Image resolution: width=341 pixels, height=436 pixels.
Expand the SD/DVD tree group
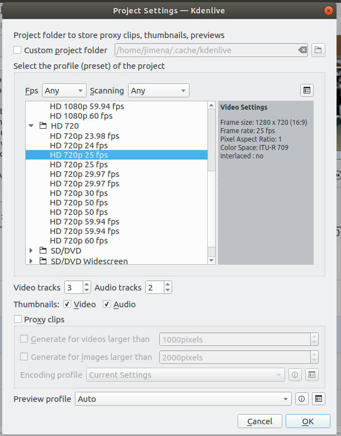(31, 251)
